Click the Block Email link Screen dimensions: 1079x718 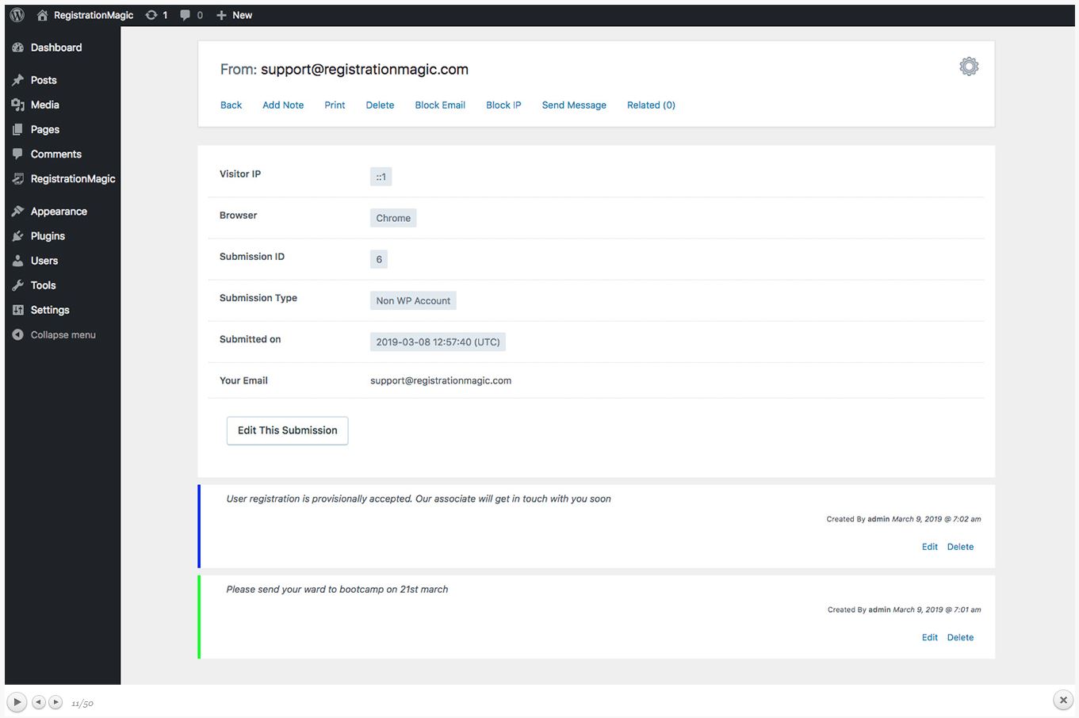[440, 105]
